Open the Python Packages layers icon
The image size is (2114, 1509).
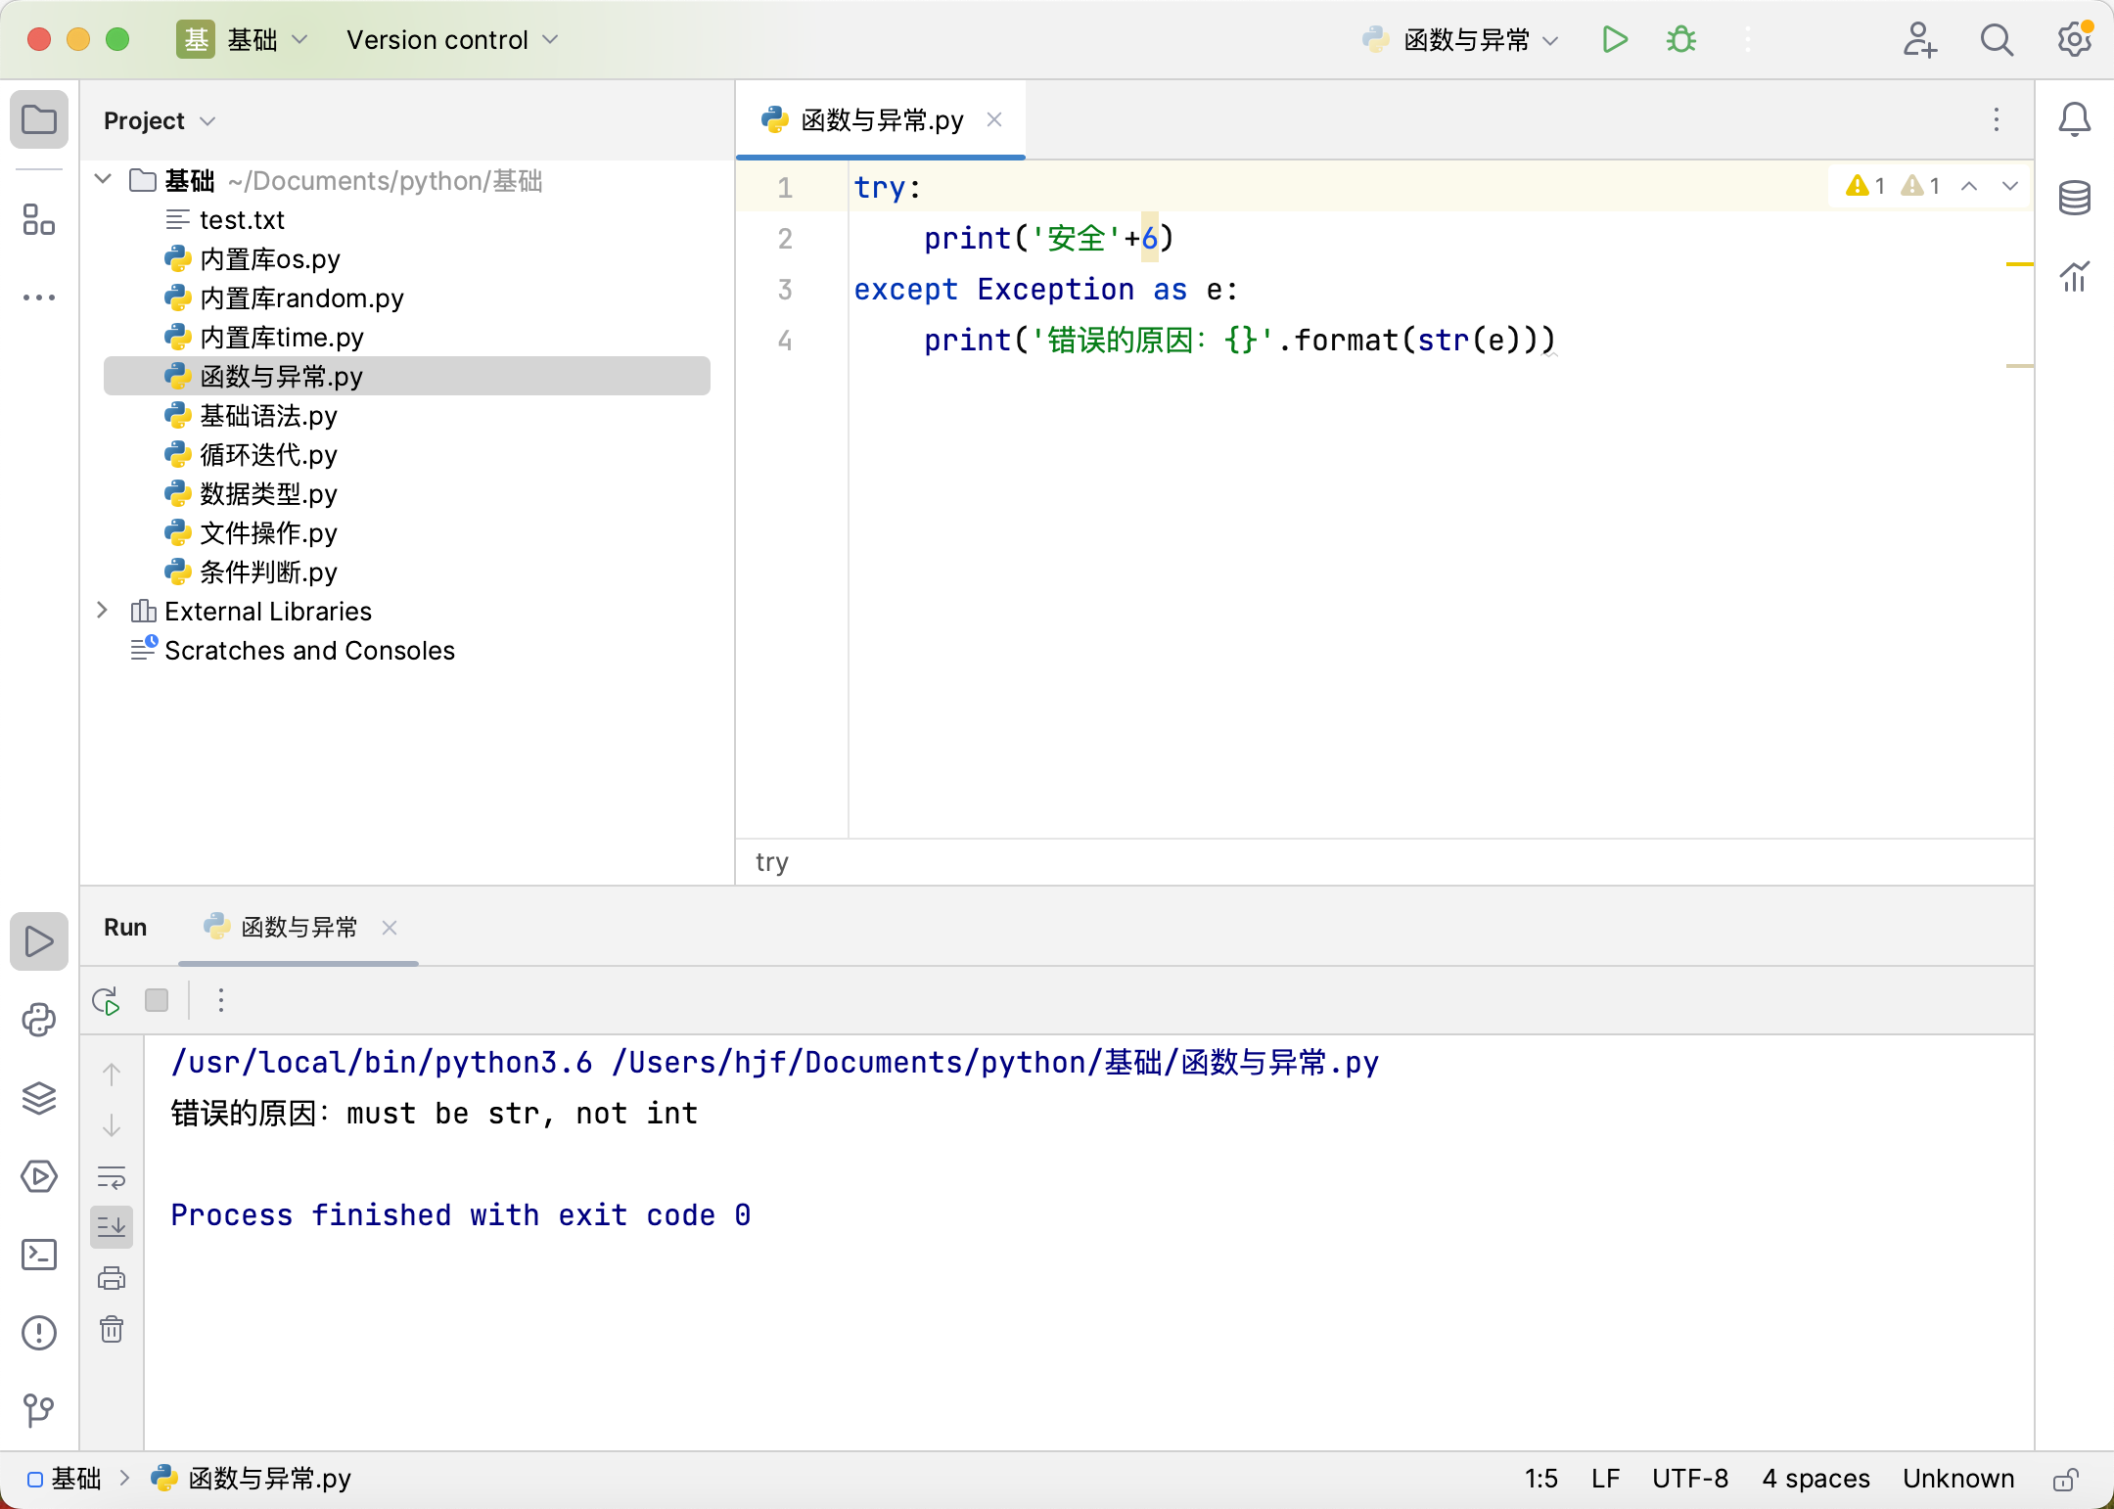(39, 1098)
